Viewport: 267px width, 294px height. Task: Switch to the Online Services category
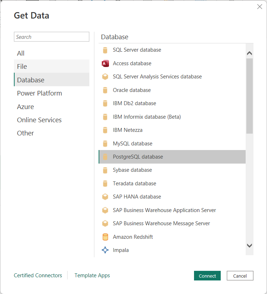(x=39, y=120)
